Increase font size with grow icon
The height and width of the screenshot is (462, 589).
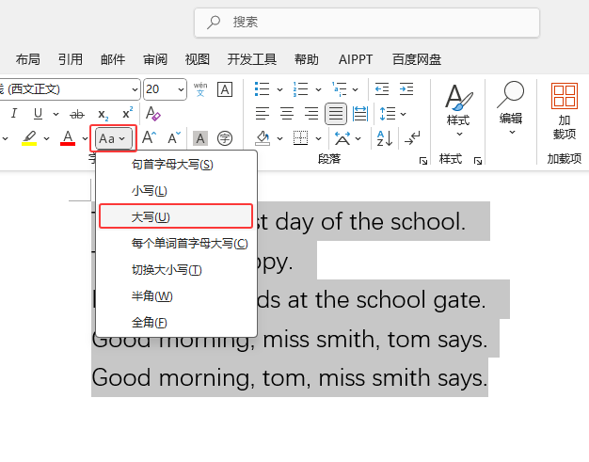pyautogui.click(x=149, y=137)
